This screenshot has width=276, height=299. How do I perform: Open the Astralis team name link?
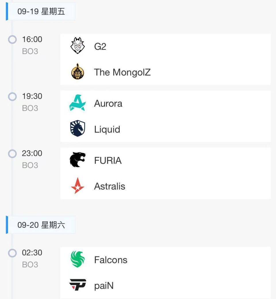coord(110,186)
